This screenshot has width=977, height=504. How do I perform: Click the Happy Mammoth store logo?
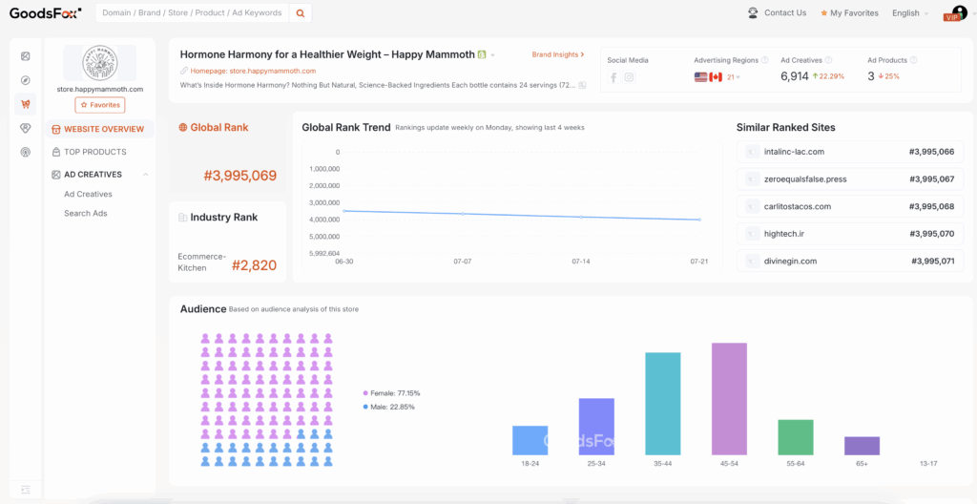click(x=99, y=63)
